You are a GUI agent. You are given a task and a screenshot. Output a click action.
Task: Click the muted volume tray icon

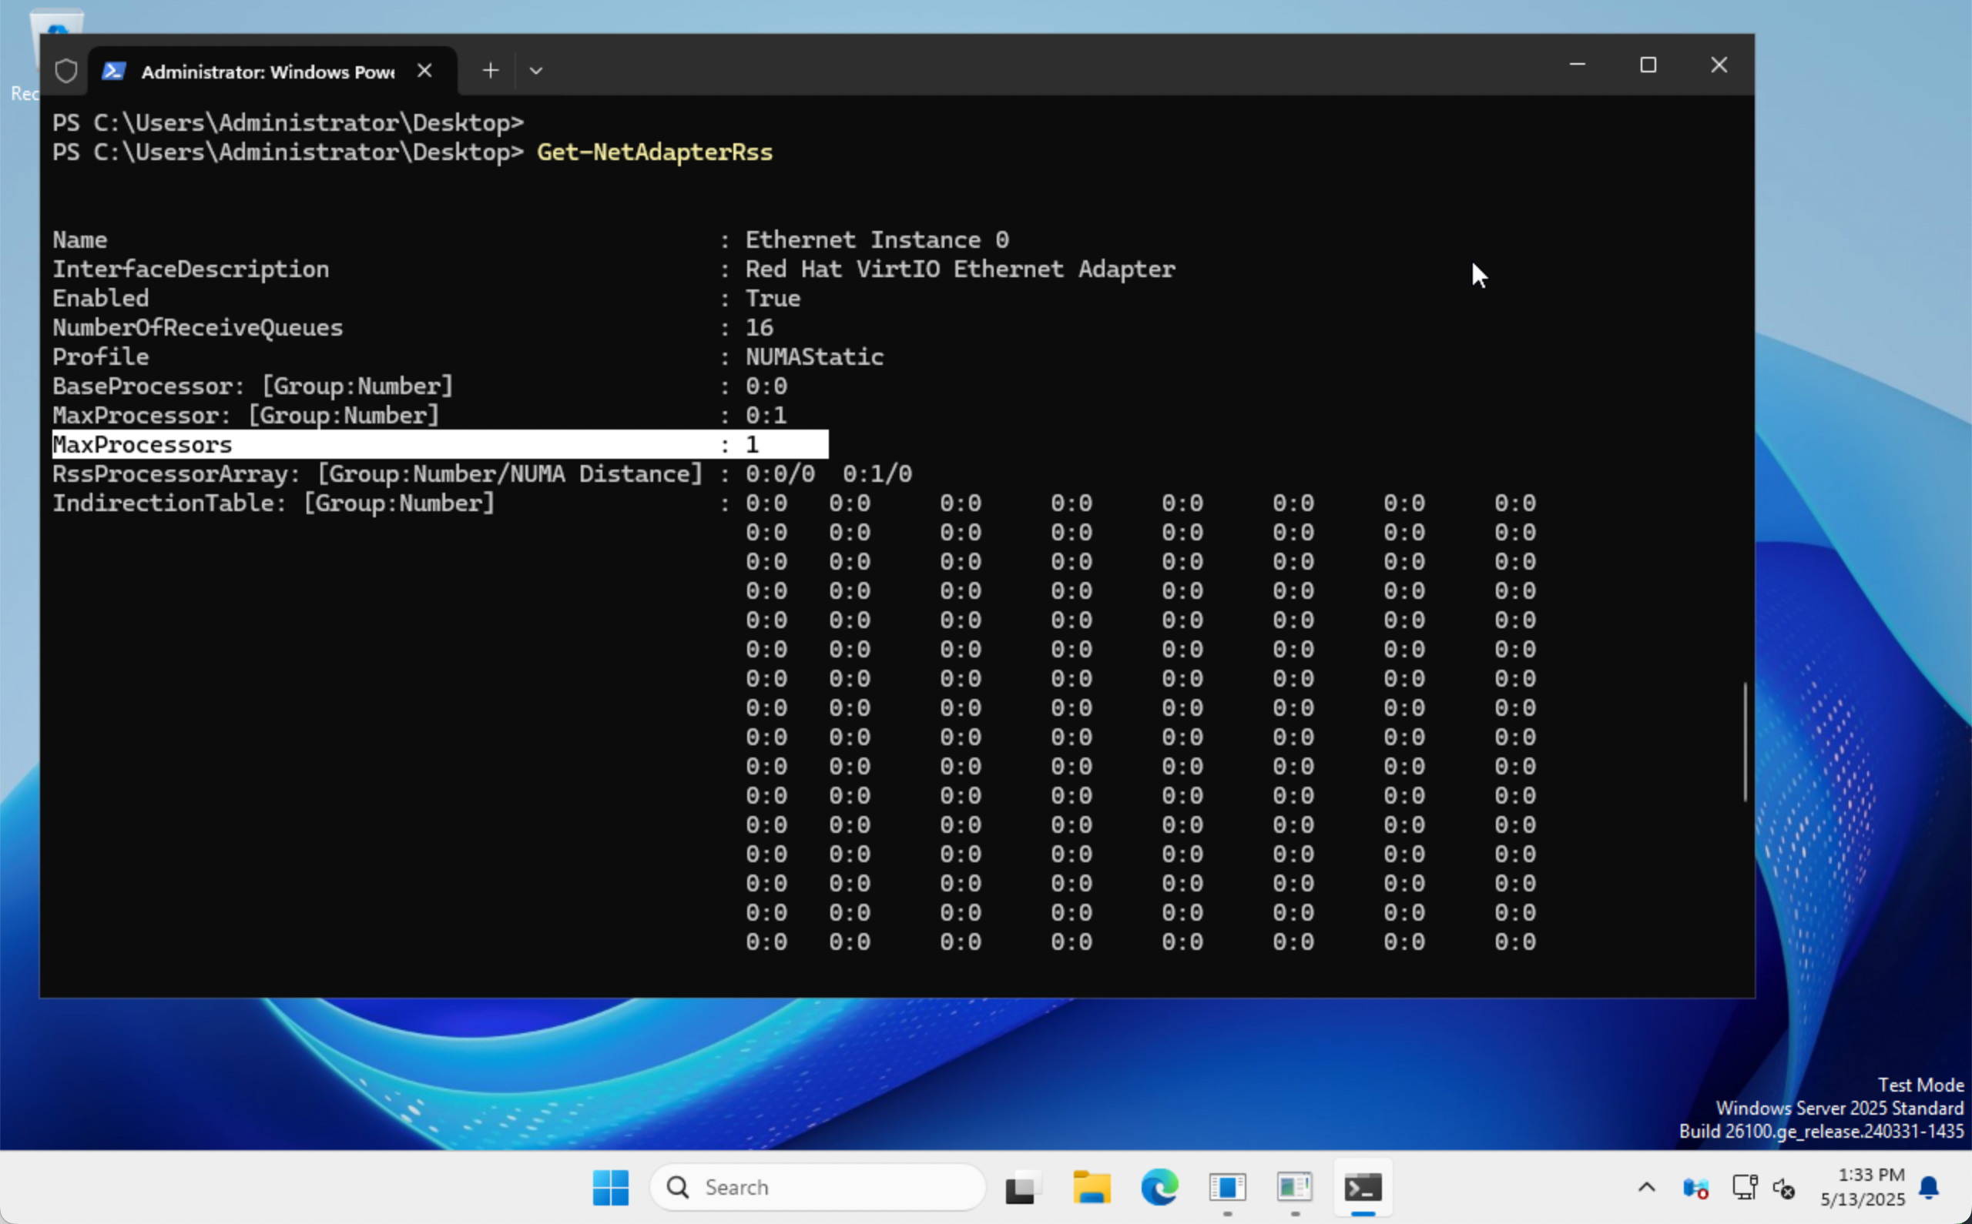point(1783,1188)
